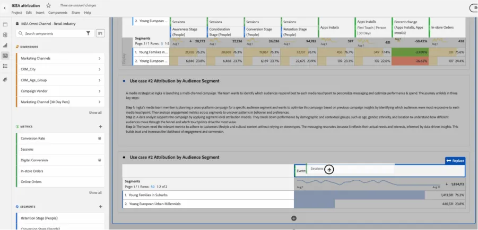Click the In-store Orders column header

pos(447,27)
